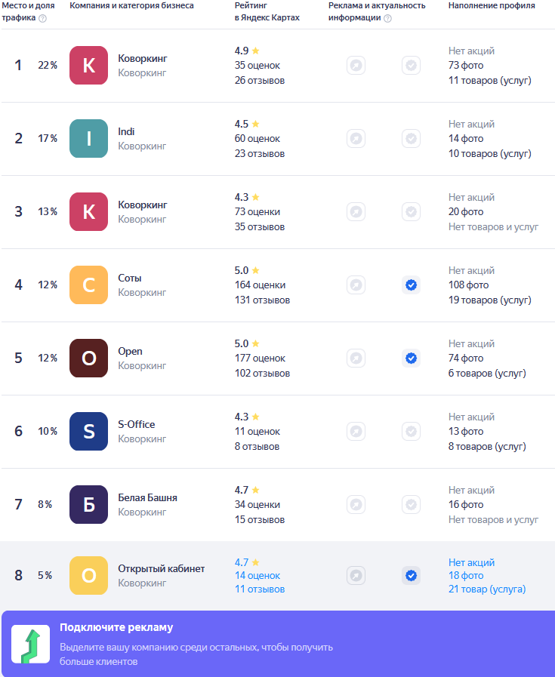555x677 pixels.
Task: Click the '21 товар (услуга)' link
Action: pos(487,589)
